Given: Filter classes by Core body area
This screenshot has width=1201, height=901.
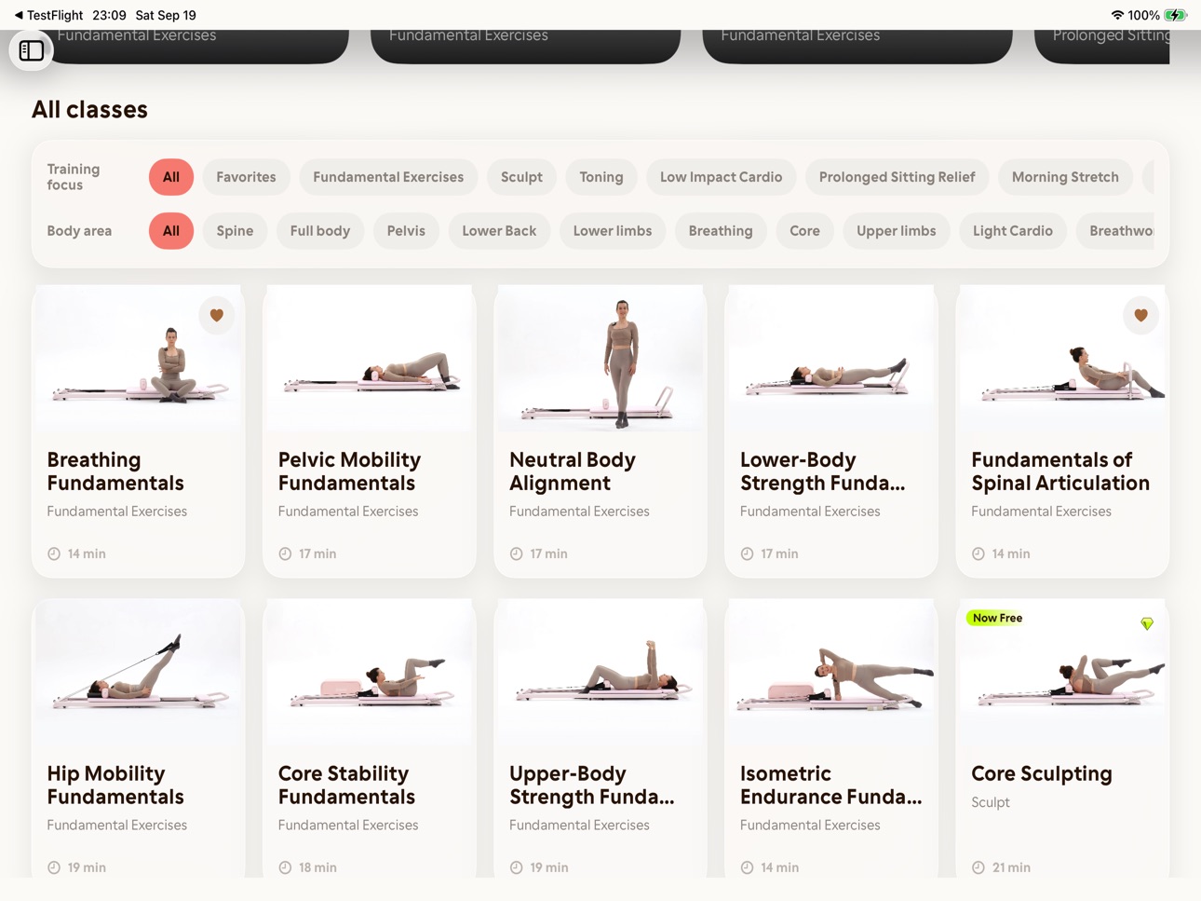Looking at the screenshot, I should 804,231.
